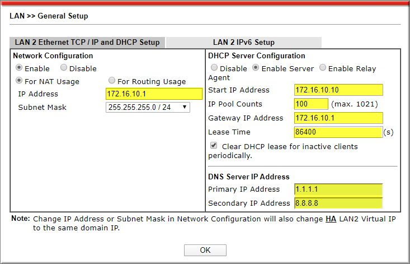Viewport: 410px width, 264px height.
Task: Click the DNS Secondary IP Address field
Action: [x=338, y=203]
